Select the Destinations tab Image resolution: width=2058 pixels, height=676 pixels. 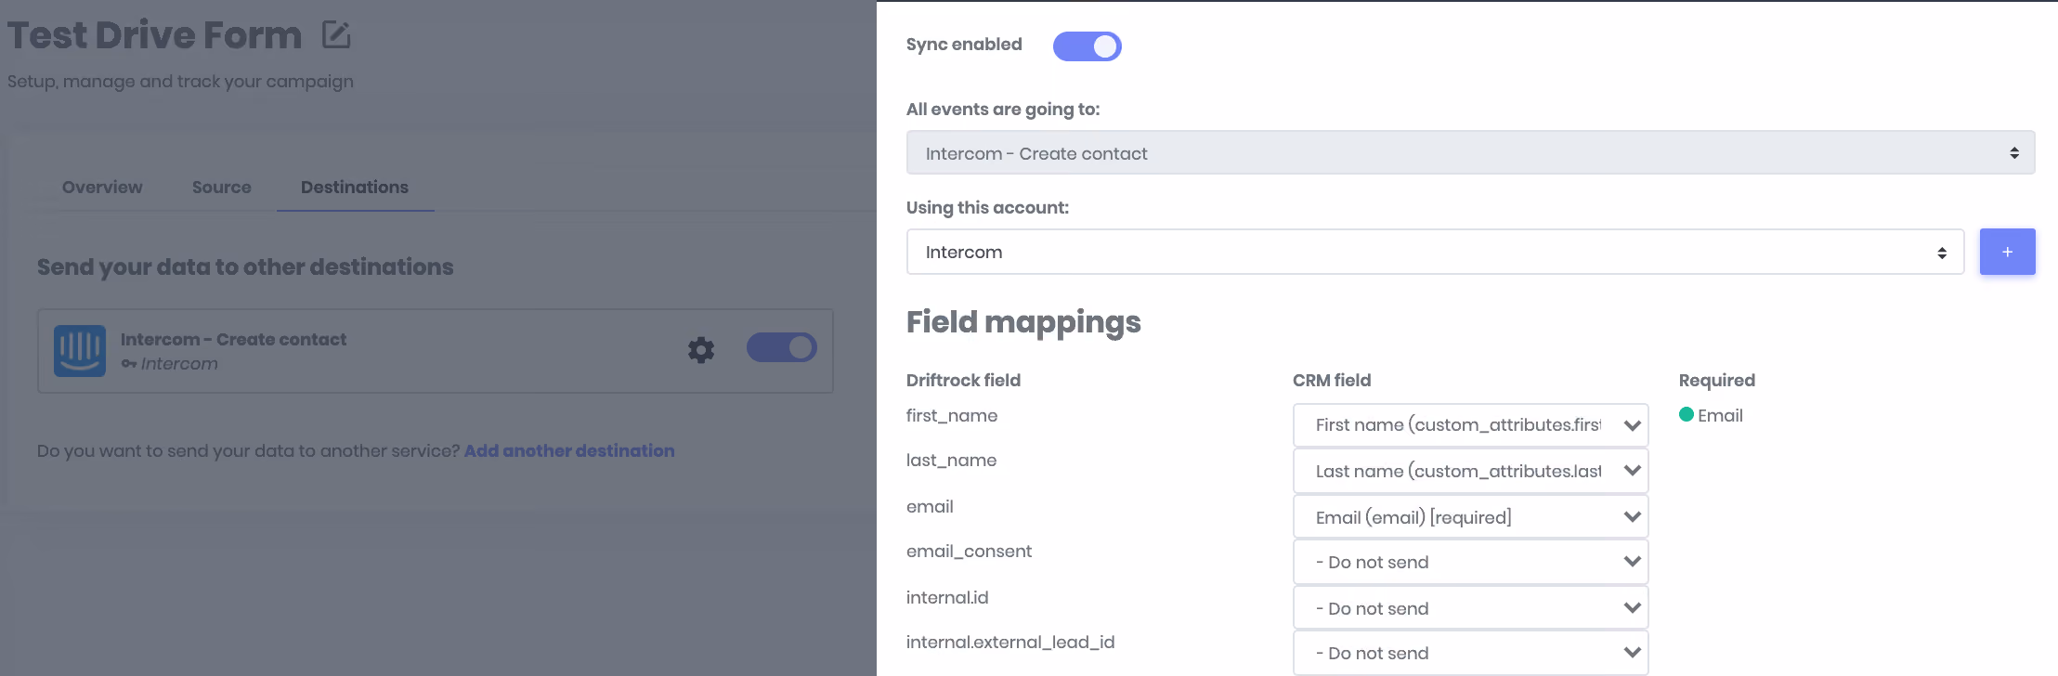click(355, 187)
